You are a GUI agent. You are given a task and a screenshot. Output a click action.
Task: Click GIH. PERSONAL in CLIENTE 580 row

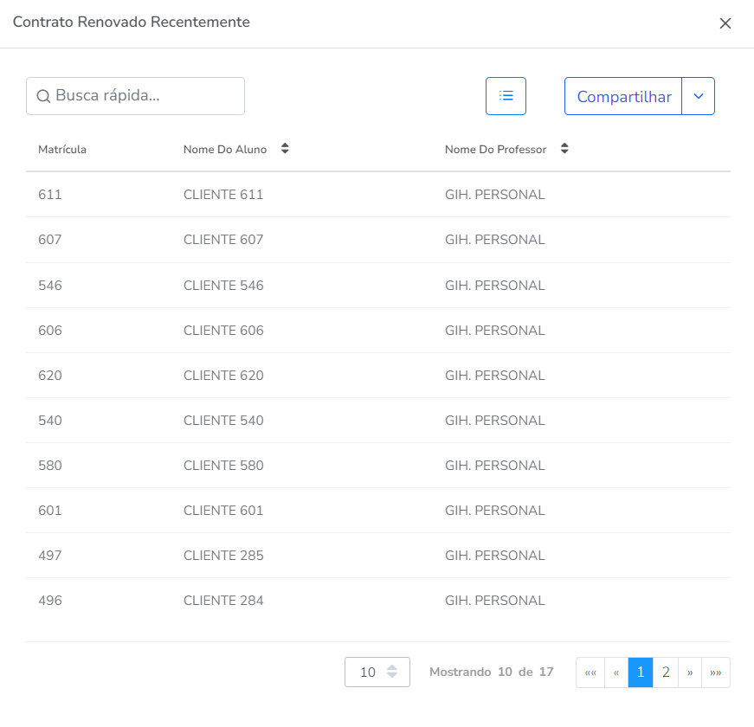[495, 466]
